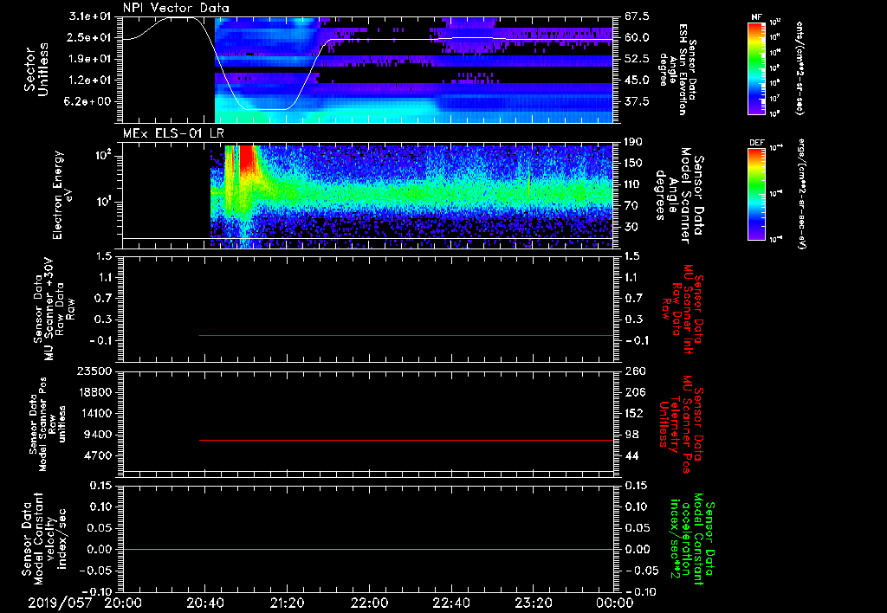Click the 20:40 time axis label

tap(205, 603)
